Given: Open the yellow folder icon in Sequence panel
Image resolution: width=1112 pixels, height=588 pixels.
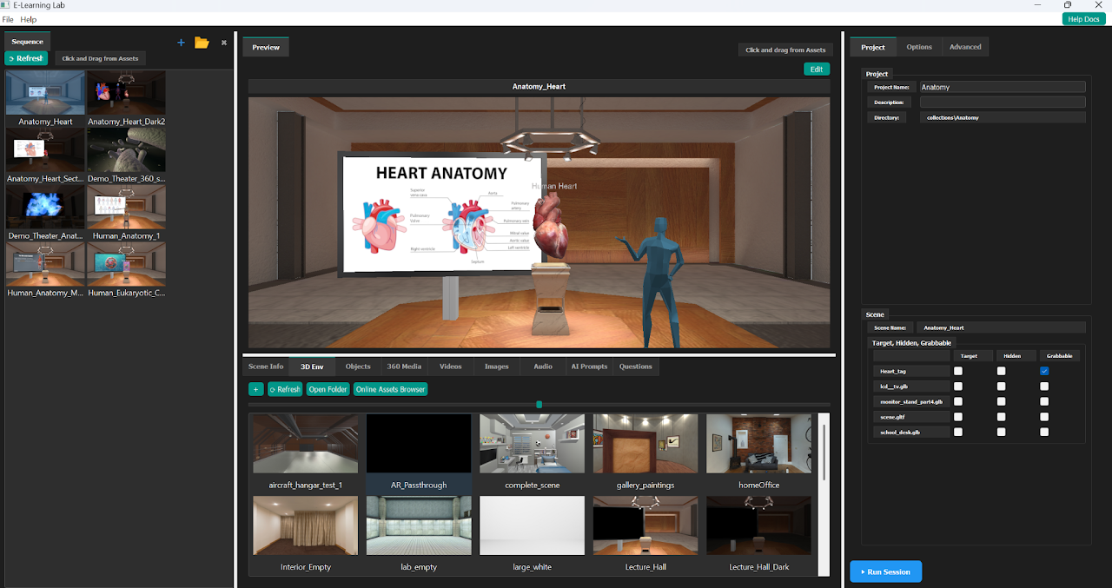Looking at the screenshot, I should pos(202,43).
